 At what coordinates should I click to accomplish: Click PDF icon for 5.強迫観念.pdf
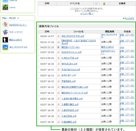coord(59,122)
